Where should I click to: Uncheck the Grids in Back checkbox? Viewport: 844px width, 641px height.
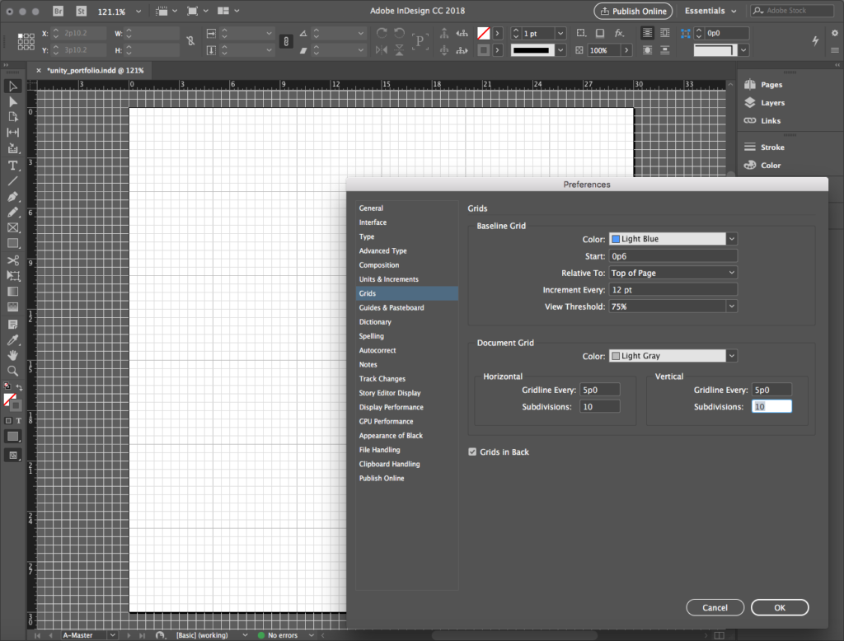tap(472, 452)
